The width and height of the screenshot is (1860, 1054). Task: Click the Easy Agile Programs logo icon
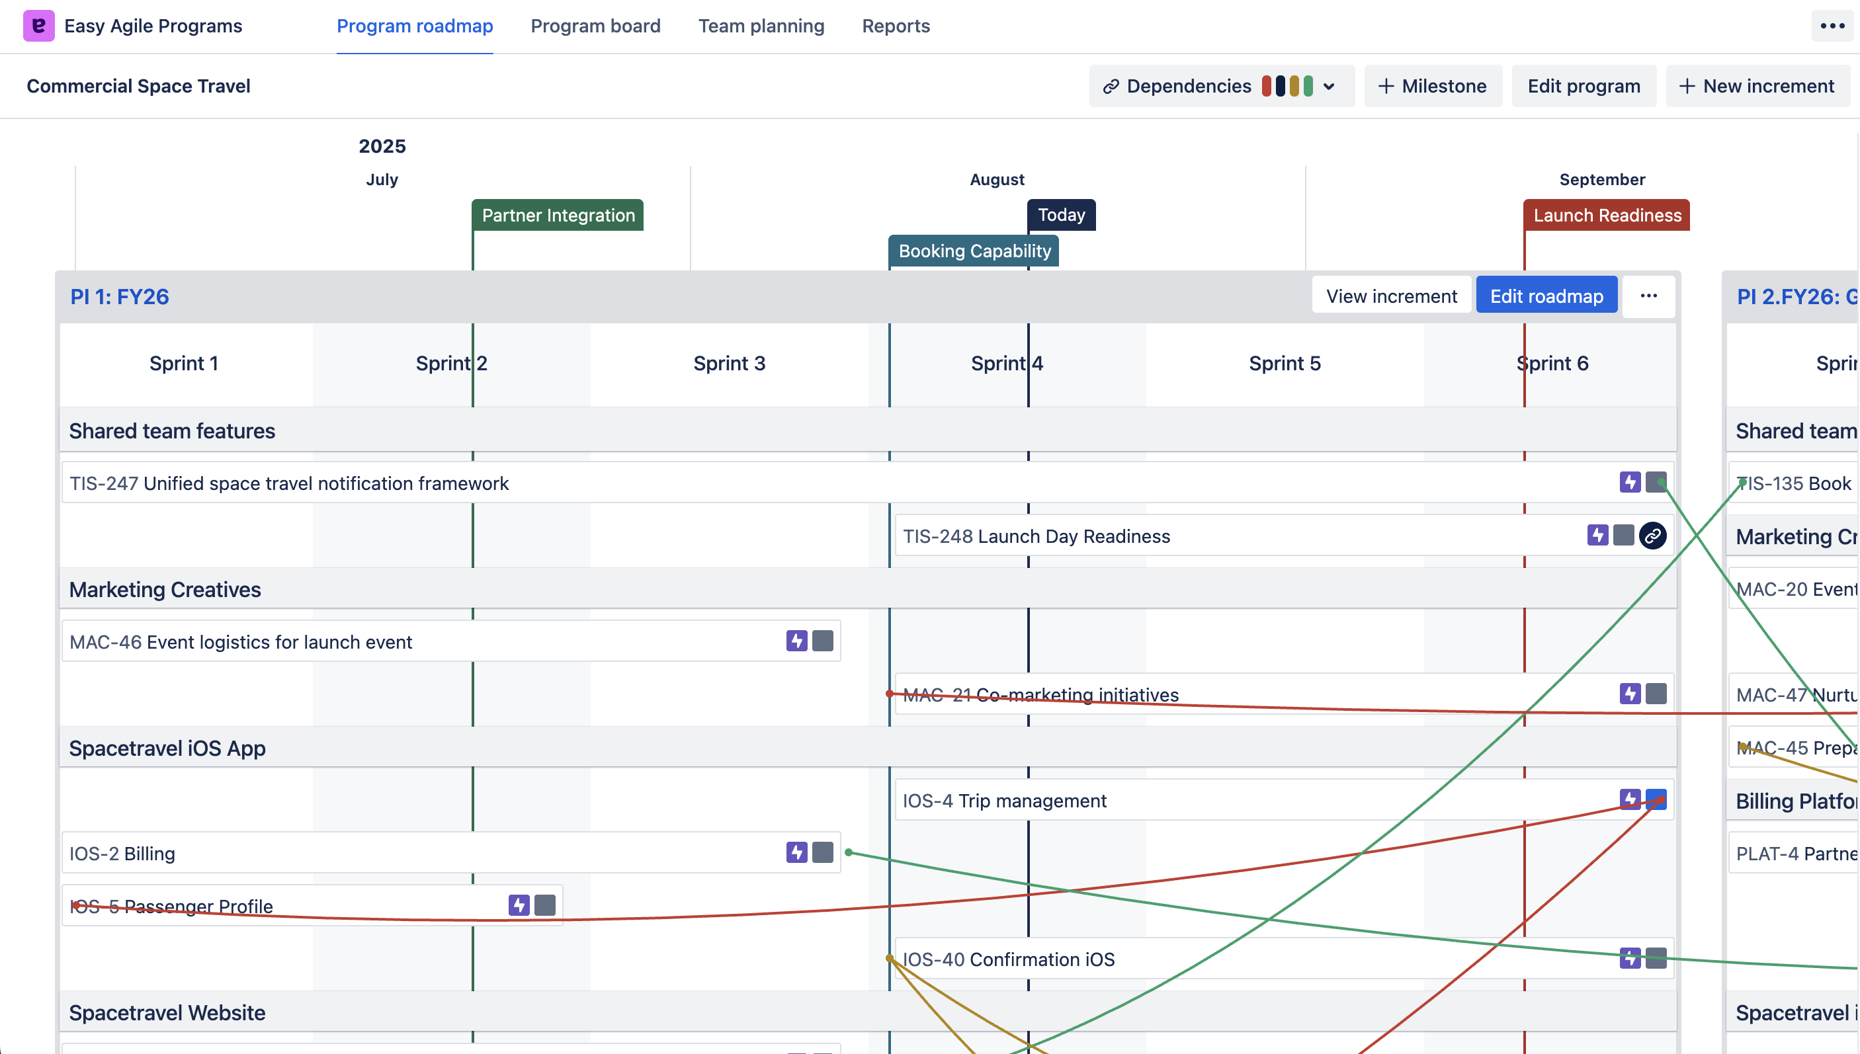point(38,26)
